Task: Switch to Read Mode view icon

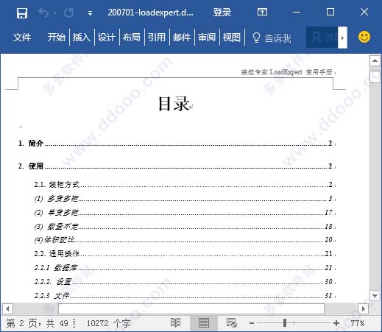Action: point(175,323)
